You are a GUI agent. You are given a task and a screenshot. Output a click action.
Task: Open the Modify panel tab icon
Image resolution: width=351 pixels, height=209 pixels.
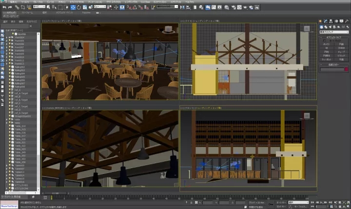click(325, 21)
